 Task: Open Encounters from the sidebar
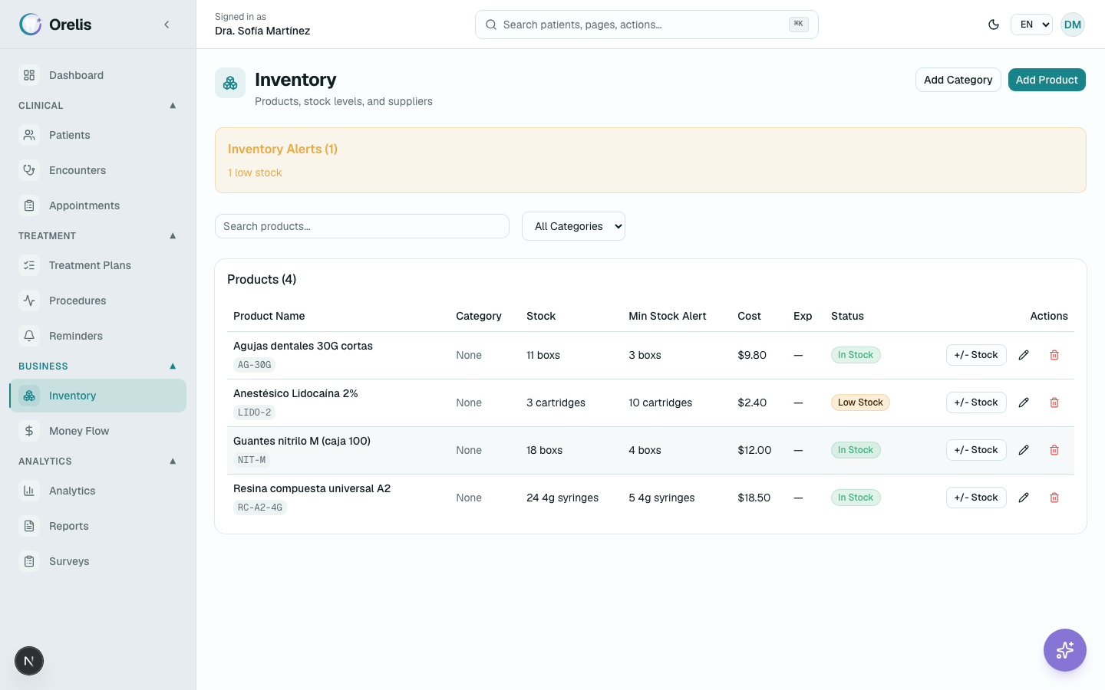click(98, 170)
